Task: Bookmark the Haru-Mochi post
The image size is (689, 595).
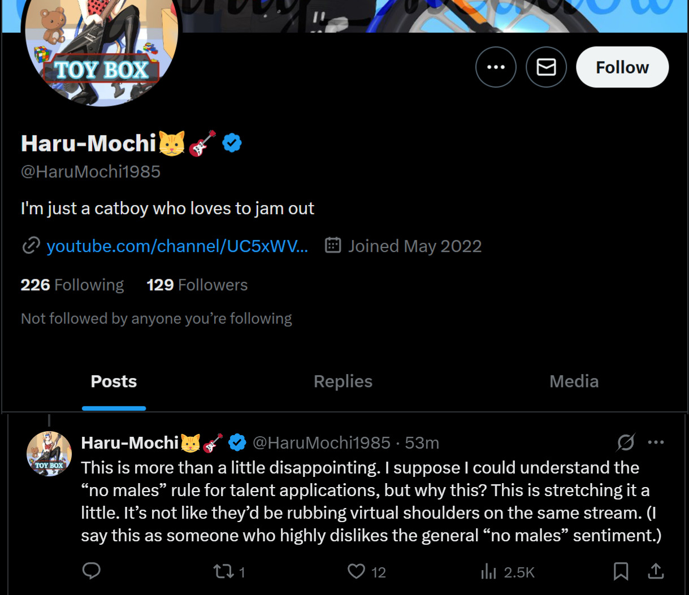Action: pyautogui.click(x=621, y=572)
